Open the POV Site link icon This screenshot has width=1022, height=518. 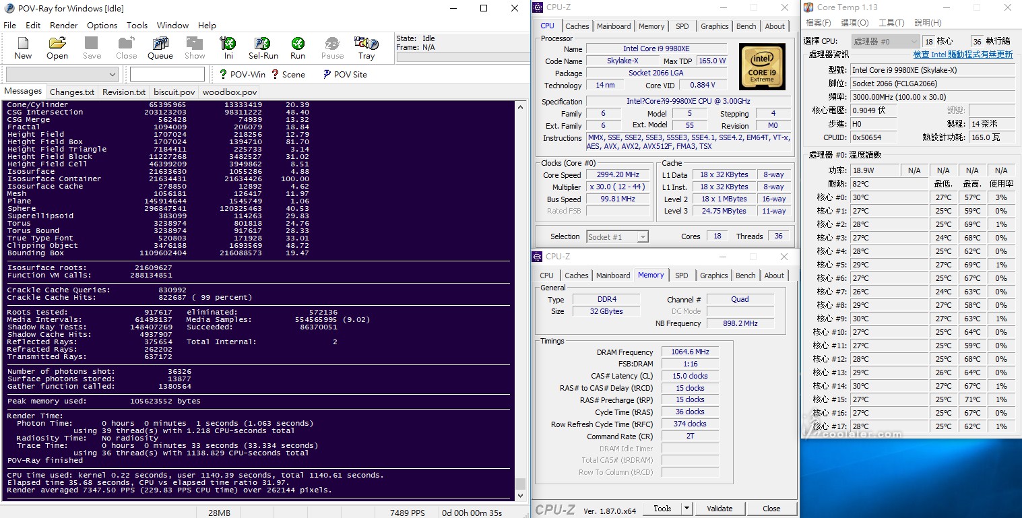click(x=327, y=74)
